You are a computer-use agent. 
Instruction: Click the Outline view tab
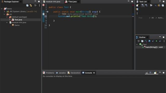pyautogui.click(x=142, y=37)
